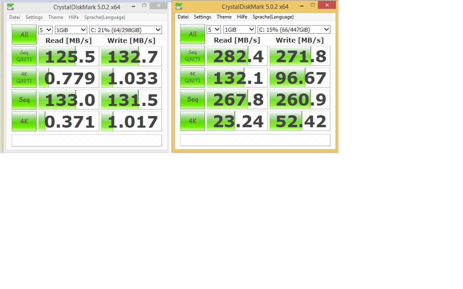Click the comment field in right window
This screenshot has height=289, width=463.
255,140
